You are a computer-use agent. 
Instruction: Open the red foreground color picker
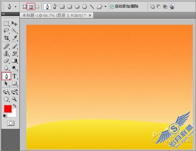(x=8, y=109)
